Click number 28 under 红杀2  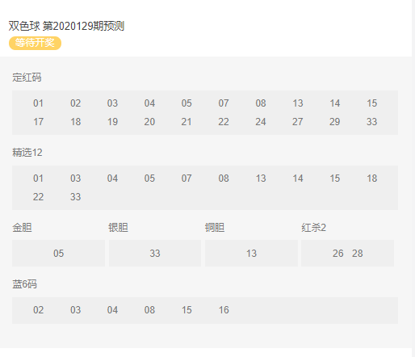point(358,254)
